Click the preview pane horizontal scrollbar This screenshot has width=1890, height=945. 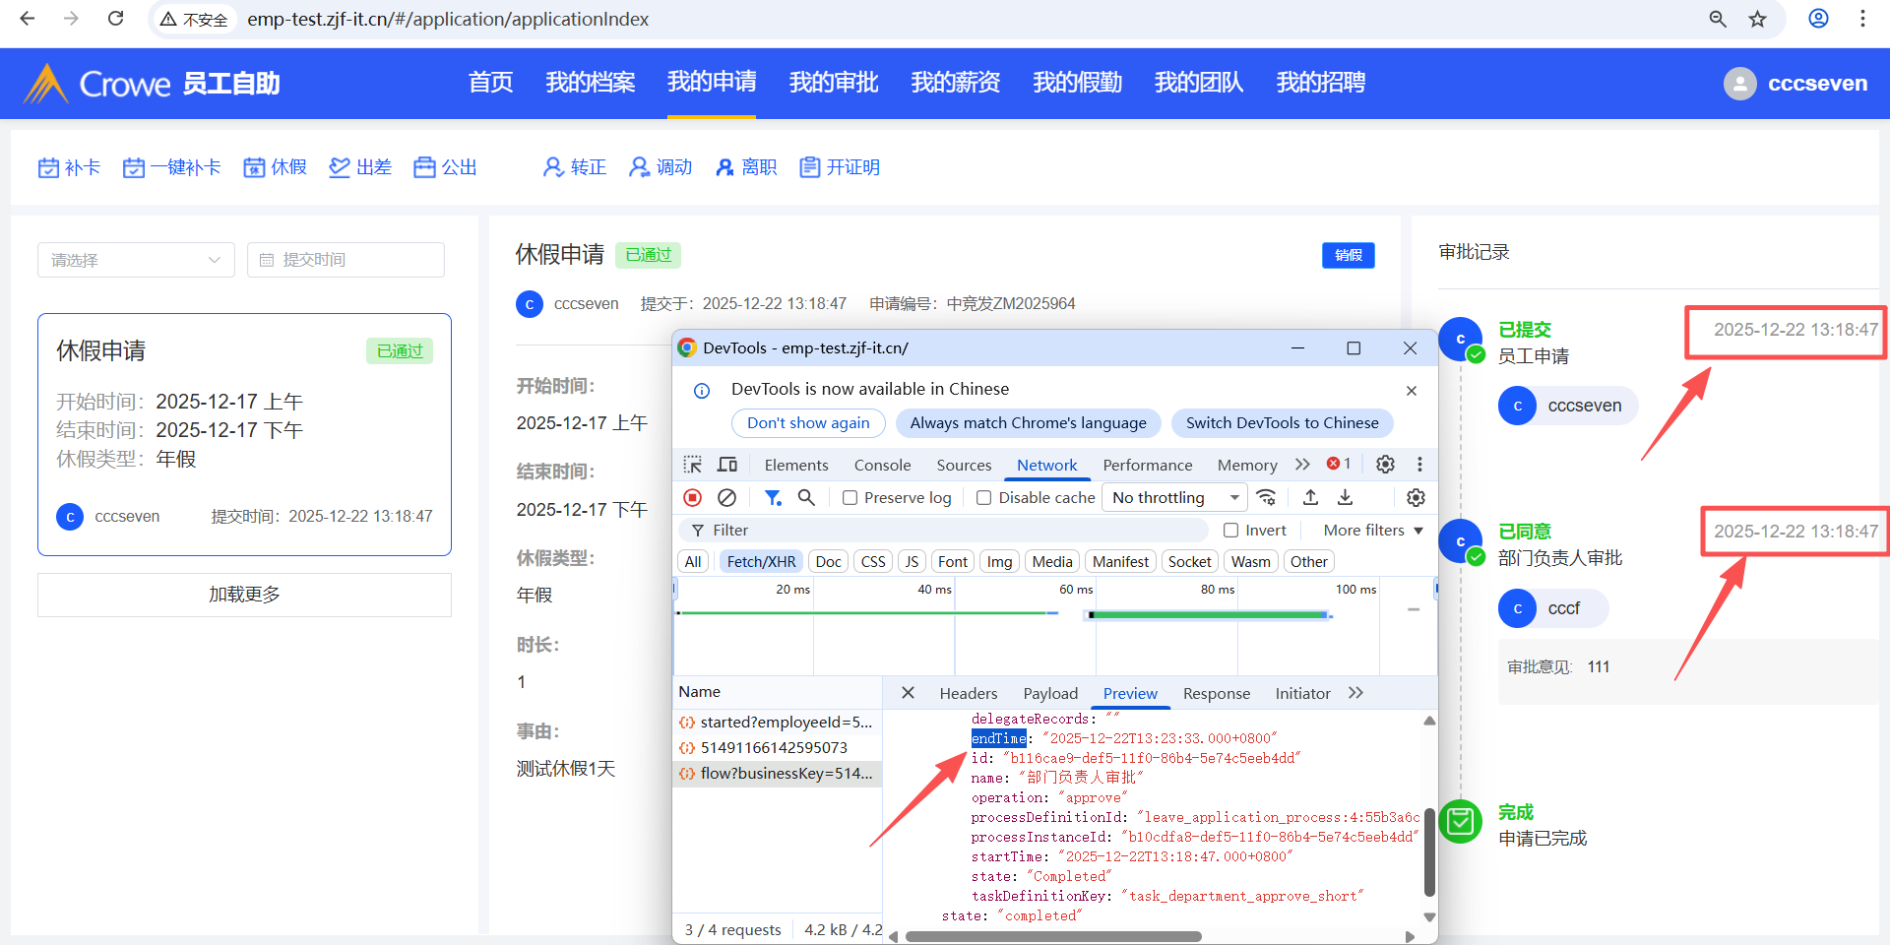(1053, 937)
